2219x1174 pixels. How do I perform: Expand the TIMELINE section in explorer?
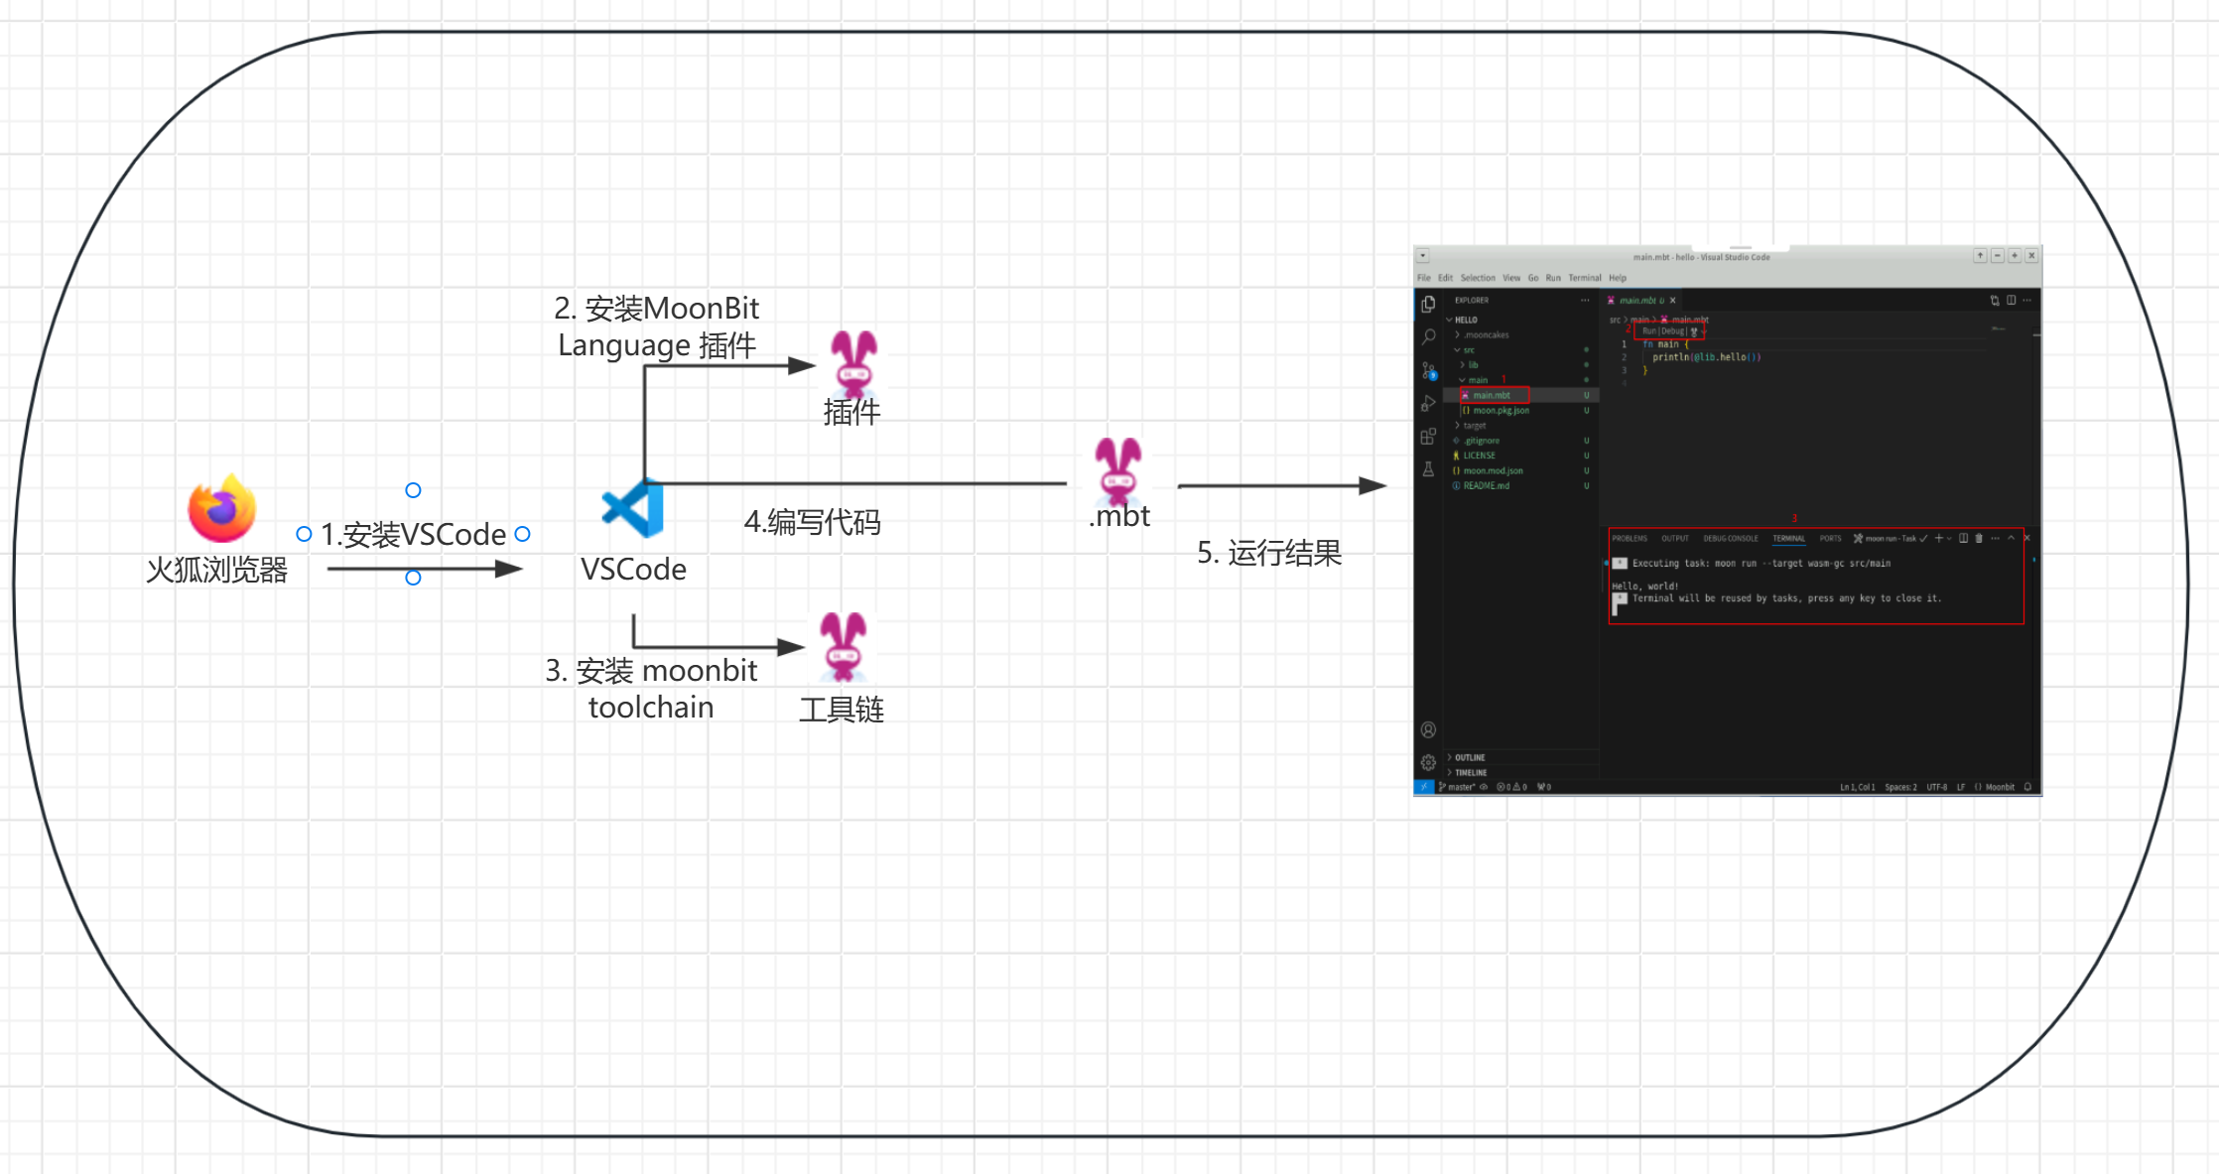click(x=1470, y=772)
